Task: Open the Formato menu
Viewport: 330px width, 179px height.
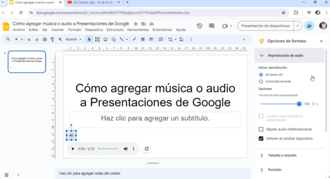Action: pyautogui.click(x=74, y=30)
